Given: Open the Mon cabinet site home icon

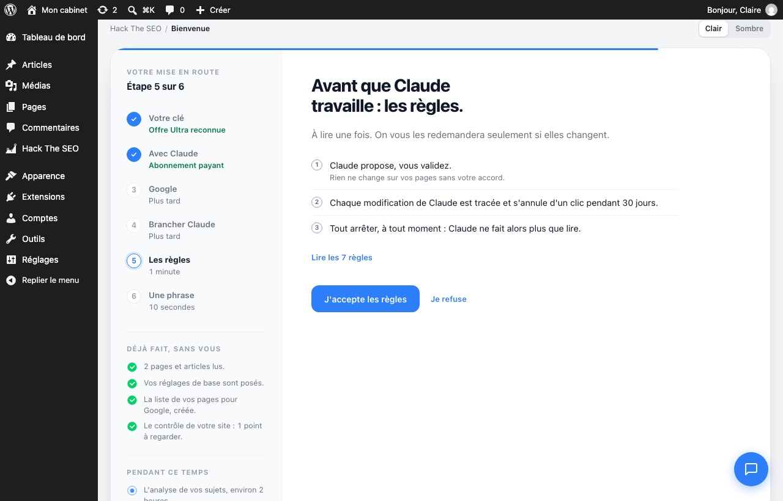Looking at the screenshot, I should [x=32, y=10].
